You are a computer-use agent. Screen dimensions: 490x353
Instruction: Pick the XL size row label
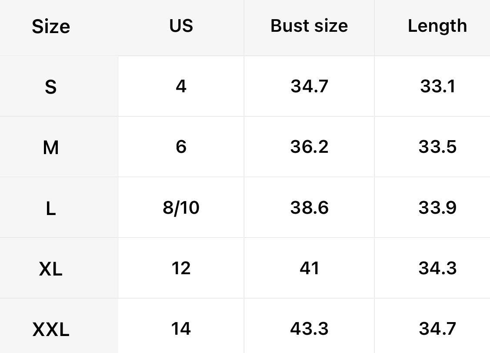pyautogui.click(x=51, y=269)
